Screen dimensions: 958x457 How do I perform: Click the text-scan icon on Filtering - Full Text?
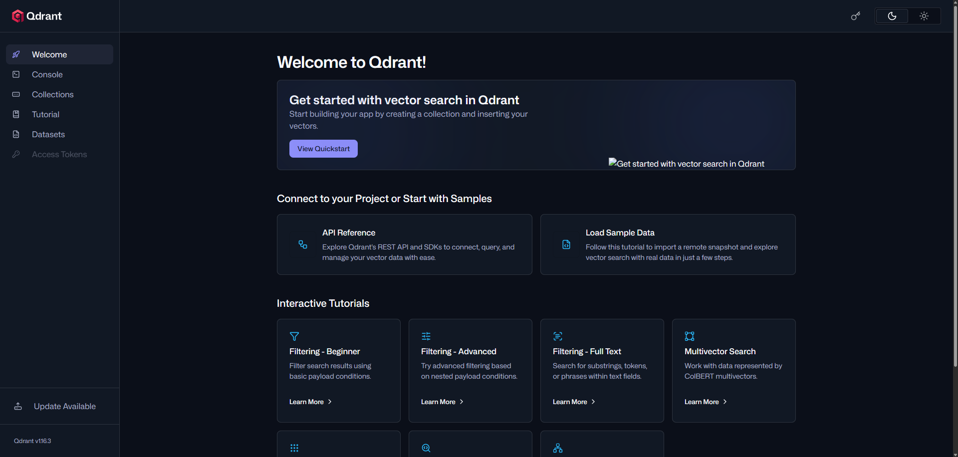coord(558,336)
